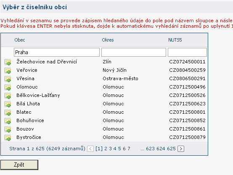Go to the previous page arrow

click(x=90, y=149)
